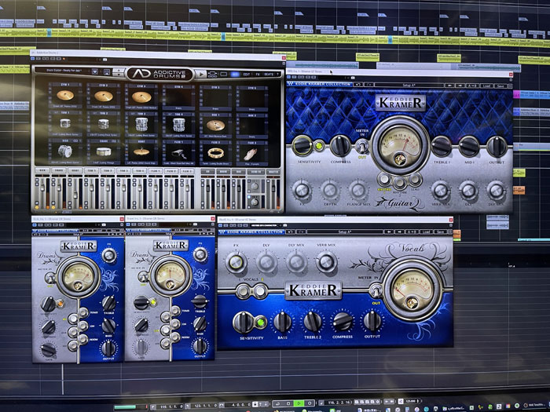Open the Addictive Drums preset browser arrow
The height and width of the screenshot is (412, 550).
coord(95,71)
